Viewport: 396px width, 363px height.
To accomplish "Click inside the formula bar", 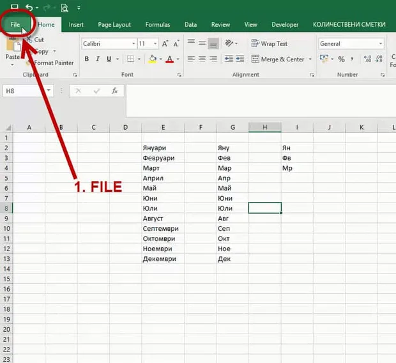I will (x=261, y=100).
